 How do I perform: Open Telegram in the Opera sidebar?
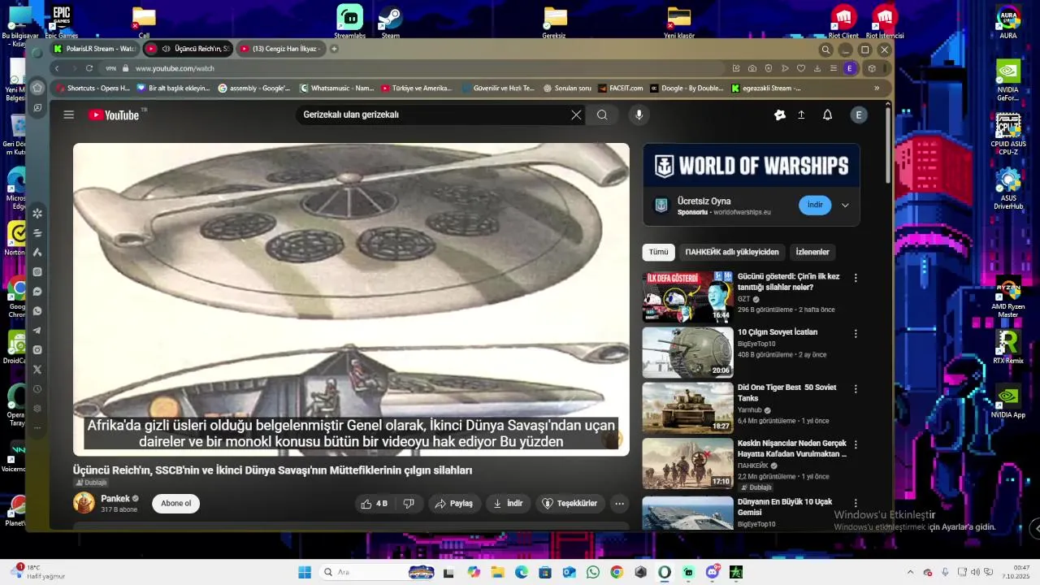(37, 331)
